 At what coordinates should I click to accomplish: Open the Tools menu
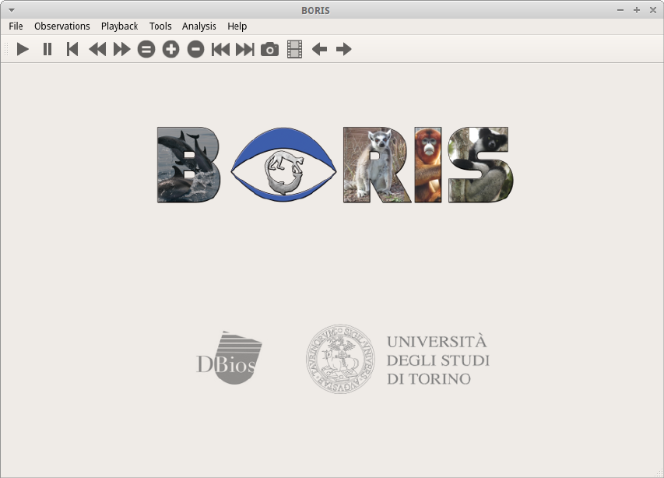point(160,26)
